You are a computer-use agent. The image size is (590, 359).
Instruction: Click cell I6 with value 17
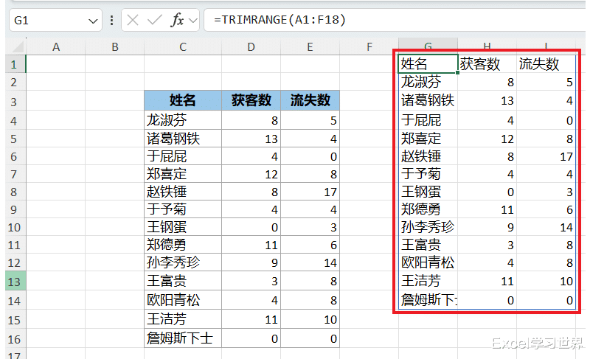click(546, 156)
